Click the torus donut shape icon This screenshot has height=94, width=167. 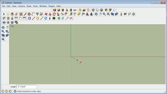tap(80, 10)
